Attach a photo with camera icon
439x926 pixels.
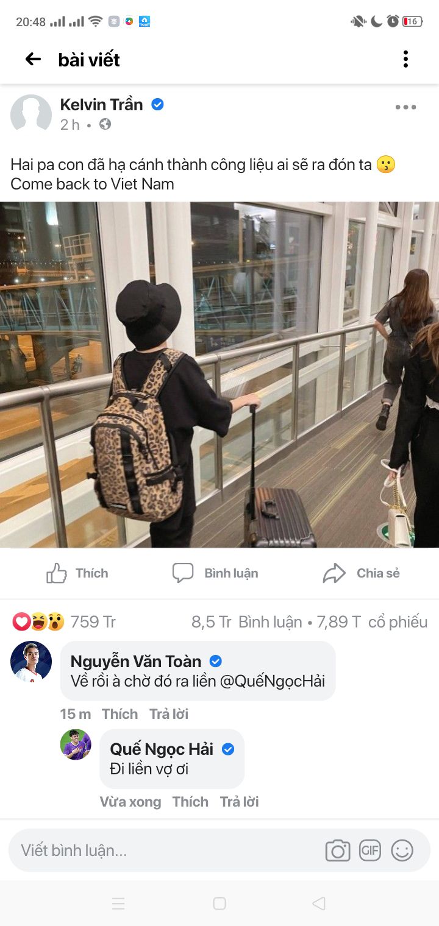[x=338, y=850]
